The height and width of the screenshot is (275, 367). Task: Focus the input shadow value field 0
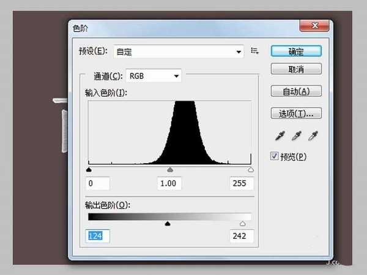pyautogui.click(x=99, y=183)
